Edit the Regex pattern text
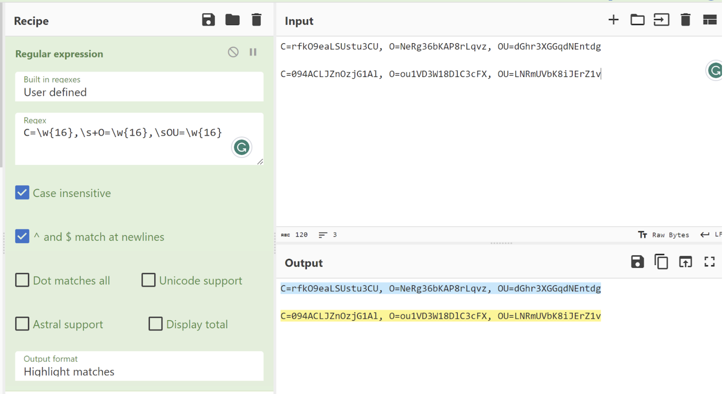This screenshot has width=726, height=394. [x=121, y=132]
